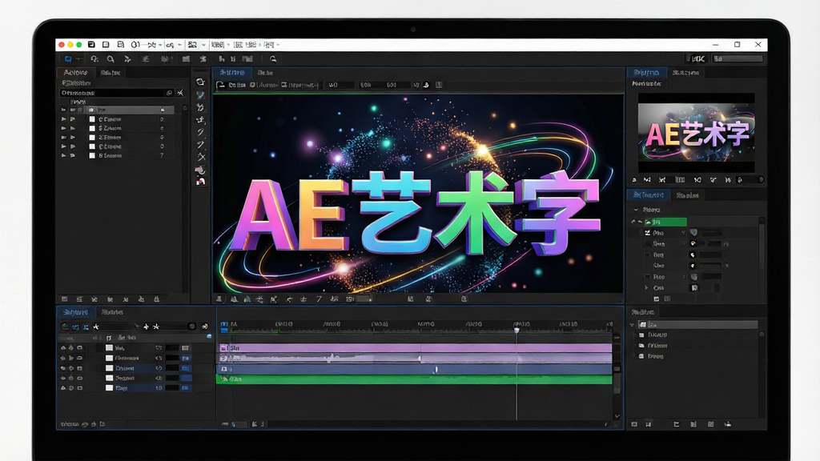Toggle eye visibility of fourth timeline layer
This screenshot has width=820, height=461.
pos(63,378)
